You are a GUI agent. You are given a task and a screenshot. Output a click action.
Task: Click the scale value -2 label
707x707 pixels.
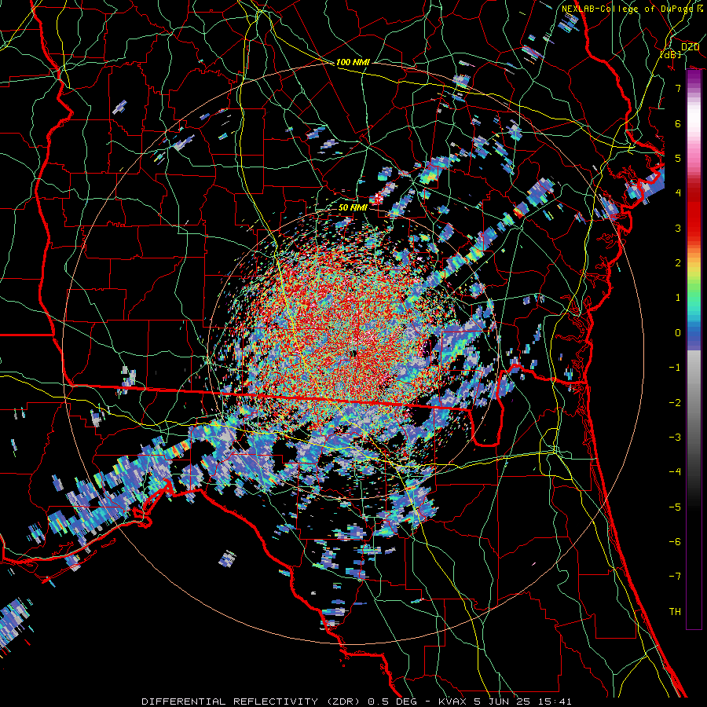point(675,402)
